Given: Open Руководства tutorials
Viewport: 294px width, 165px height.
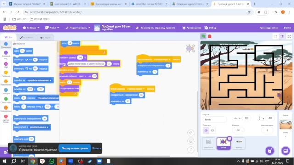Looking at the screenshot, I should pyautogui.click(x=192, y=27).
